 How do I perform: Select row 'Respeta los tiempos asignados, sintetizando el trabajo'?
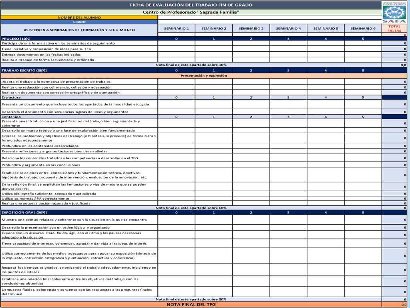coord(204,270)
